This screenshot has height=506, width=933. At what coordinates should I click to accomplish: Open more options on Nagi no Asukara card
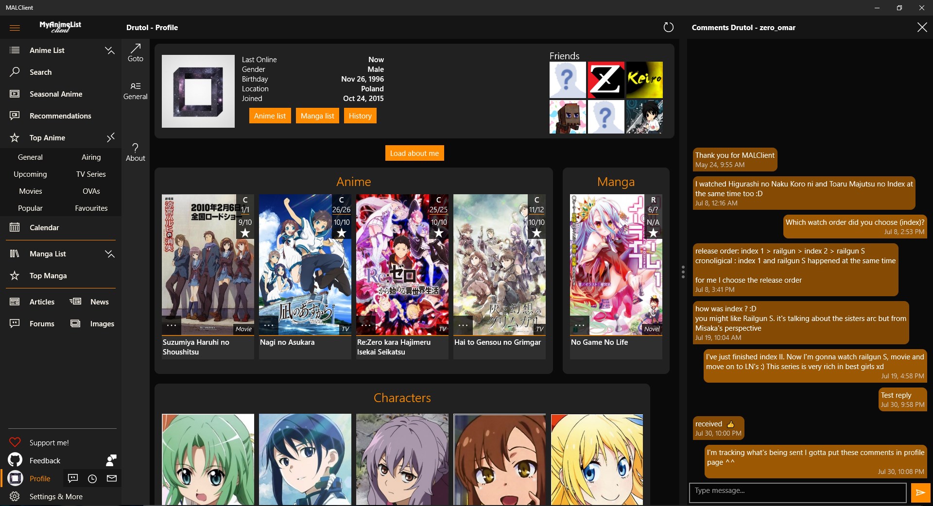tap(269, 325)
